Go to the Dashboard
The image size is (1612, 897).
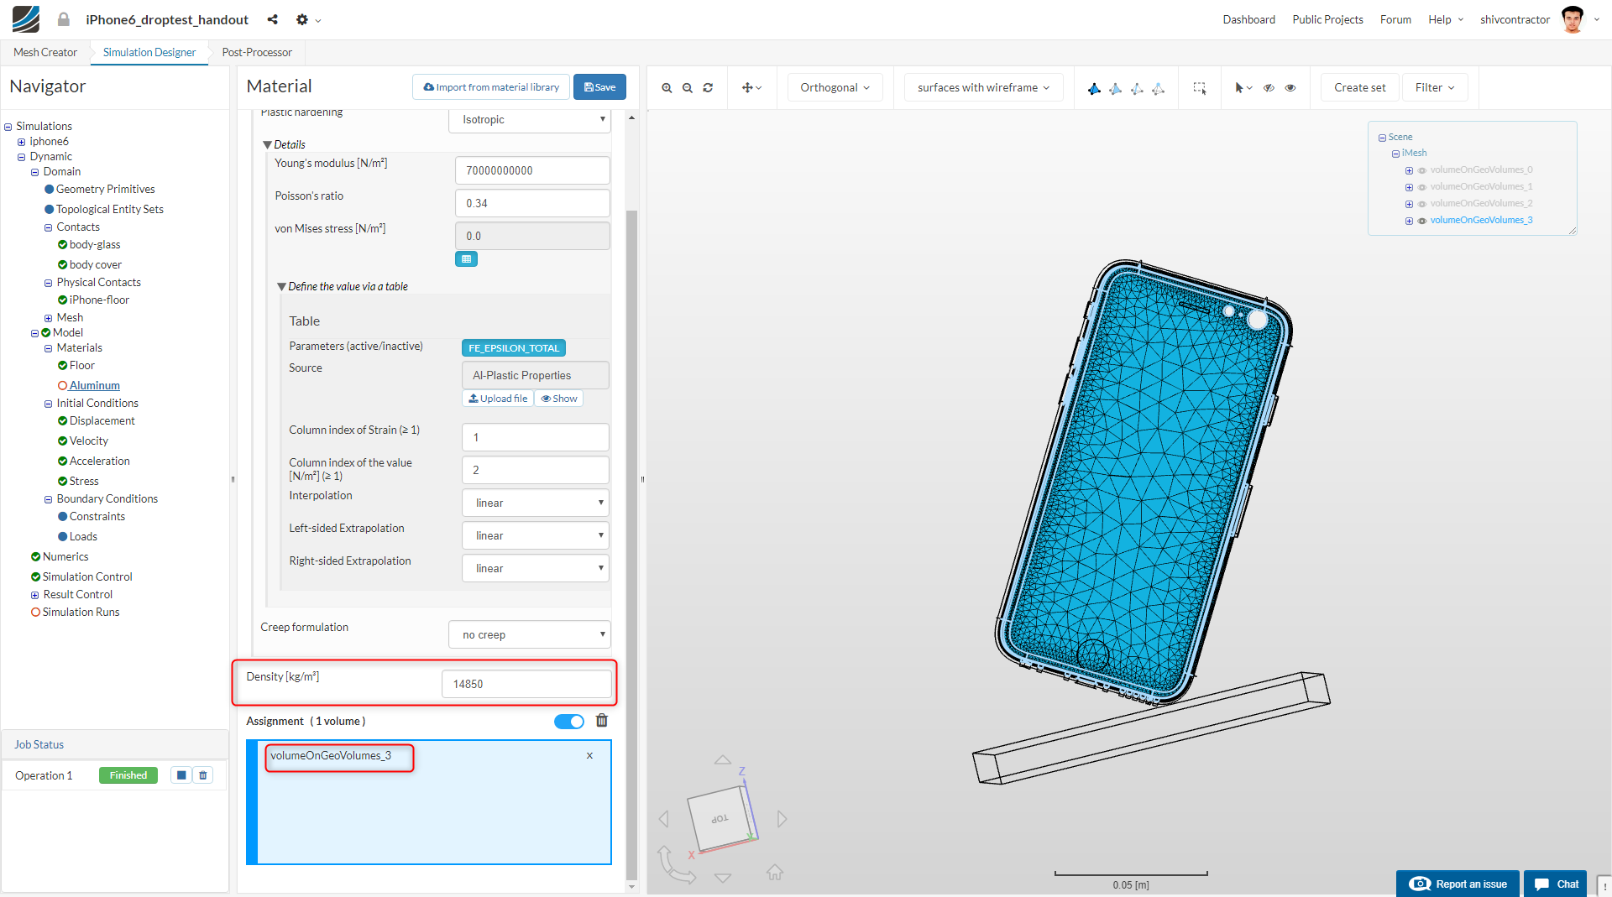coord(1248,19)
